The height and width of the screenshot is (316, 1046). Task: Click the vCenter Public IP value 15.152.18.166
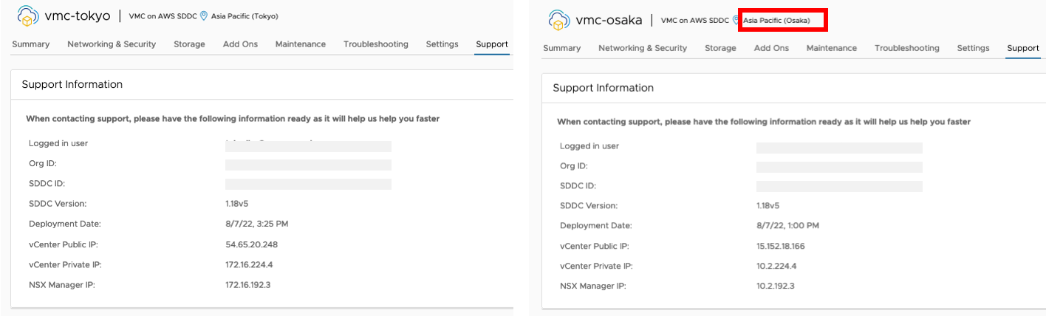point(781,247)
